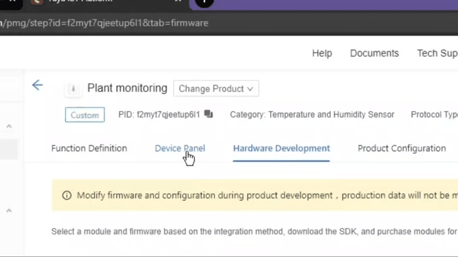The image size is (458, 257).
Task: Switch to the Function Definition tab
Action: pyautogui.click(x=89, y=148)
